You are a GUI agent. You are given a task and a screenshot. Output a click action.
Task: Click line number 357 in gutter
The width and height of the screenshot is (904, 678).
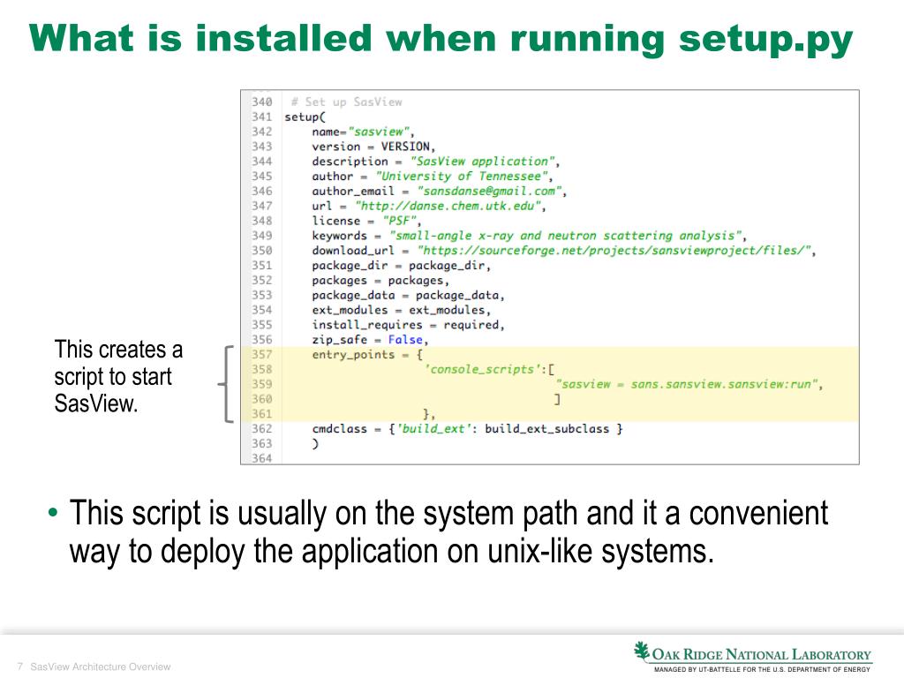coord(261,355)
